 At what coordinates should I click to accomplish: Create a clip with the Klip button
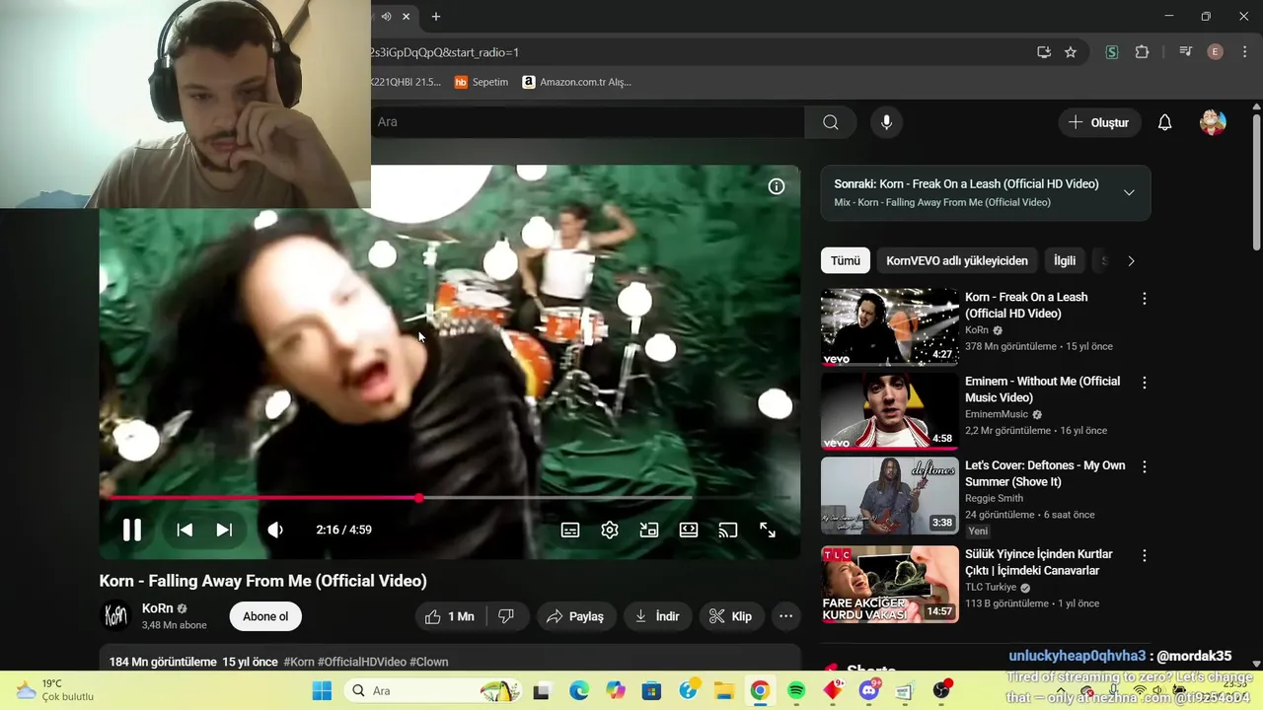(x=732, y=616)
